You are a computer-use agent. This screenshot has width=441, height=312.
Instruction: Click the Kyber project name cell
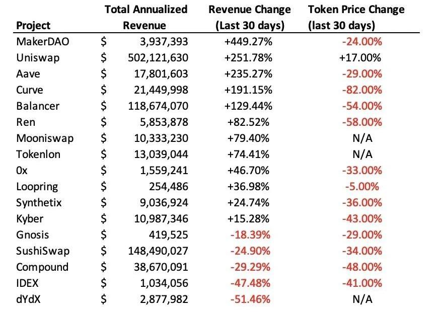(30, 219)
